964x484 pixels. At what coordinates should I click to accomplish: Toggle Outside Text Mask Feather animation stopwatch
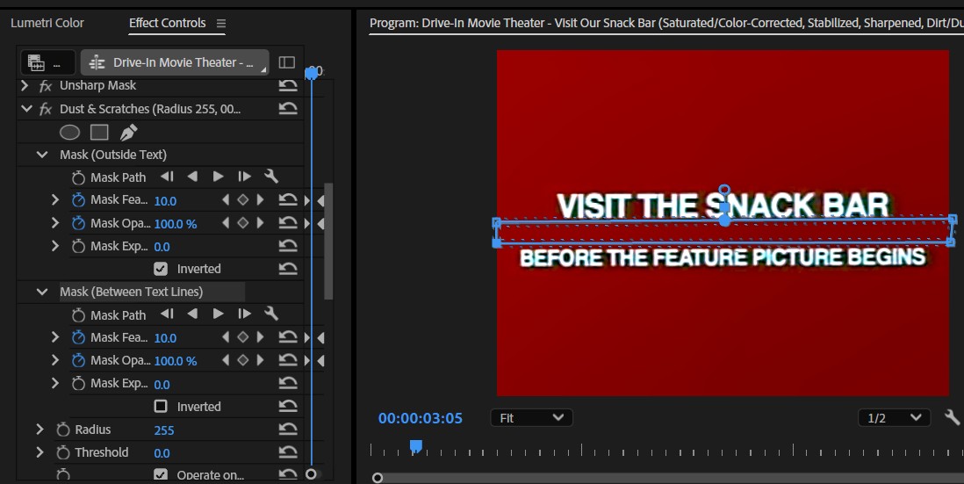coord(78,200)
